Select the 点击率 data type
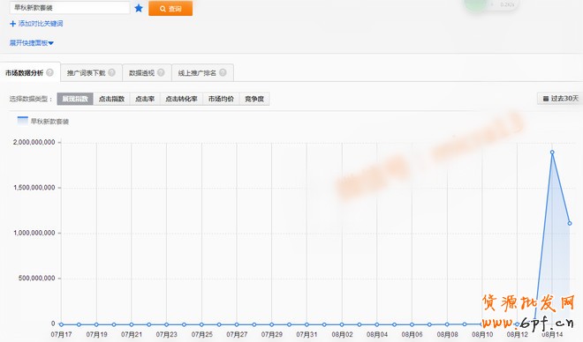This screenshot has height=342, width=583. pyautogui.click(x=145, y=99)
